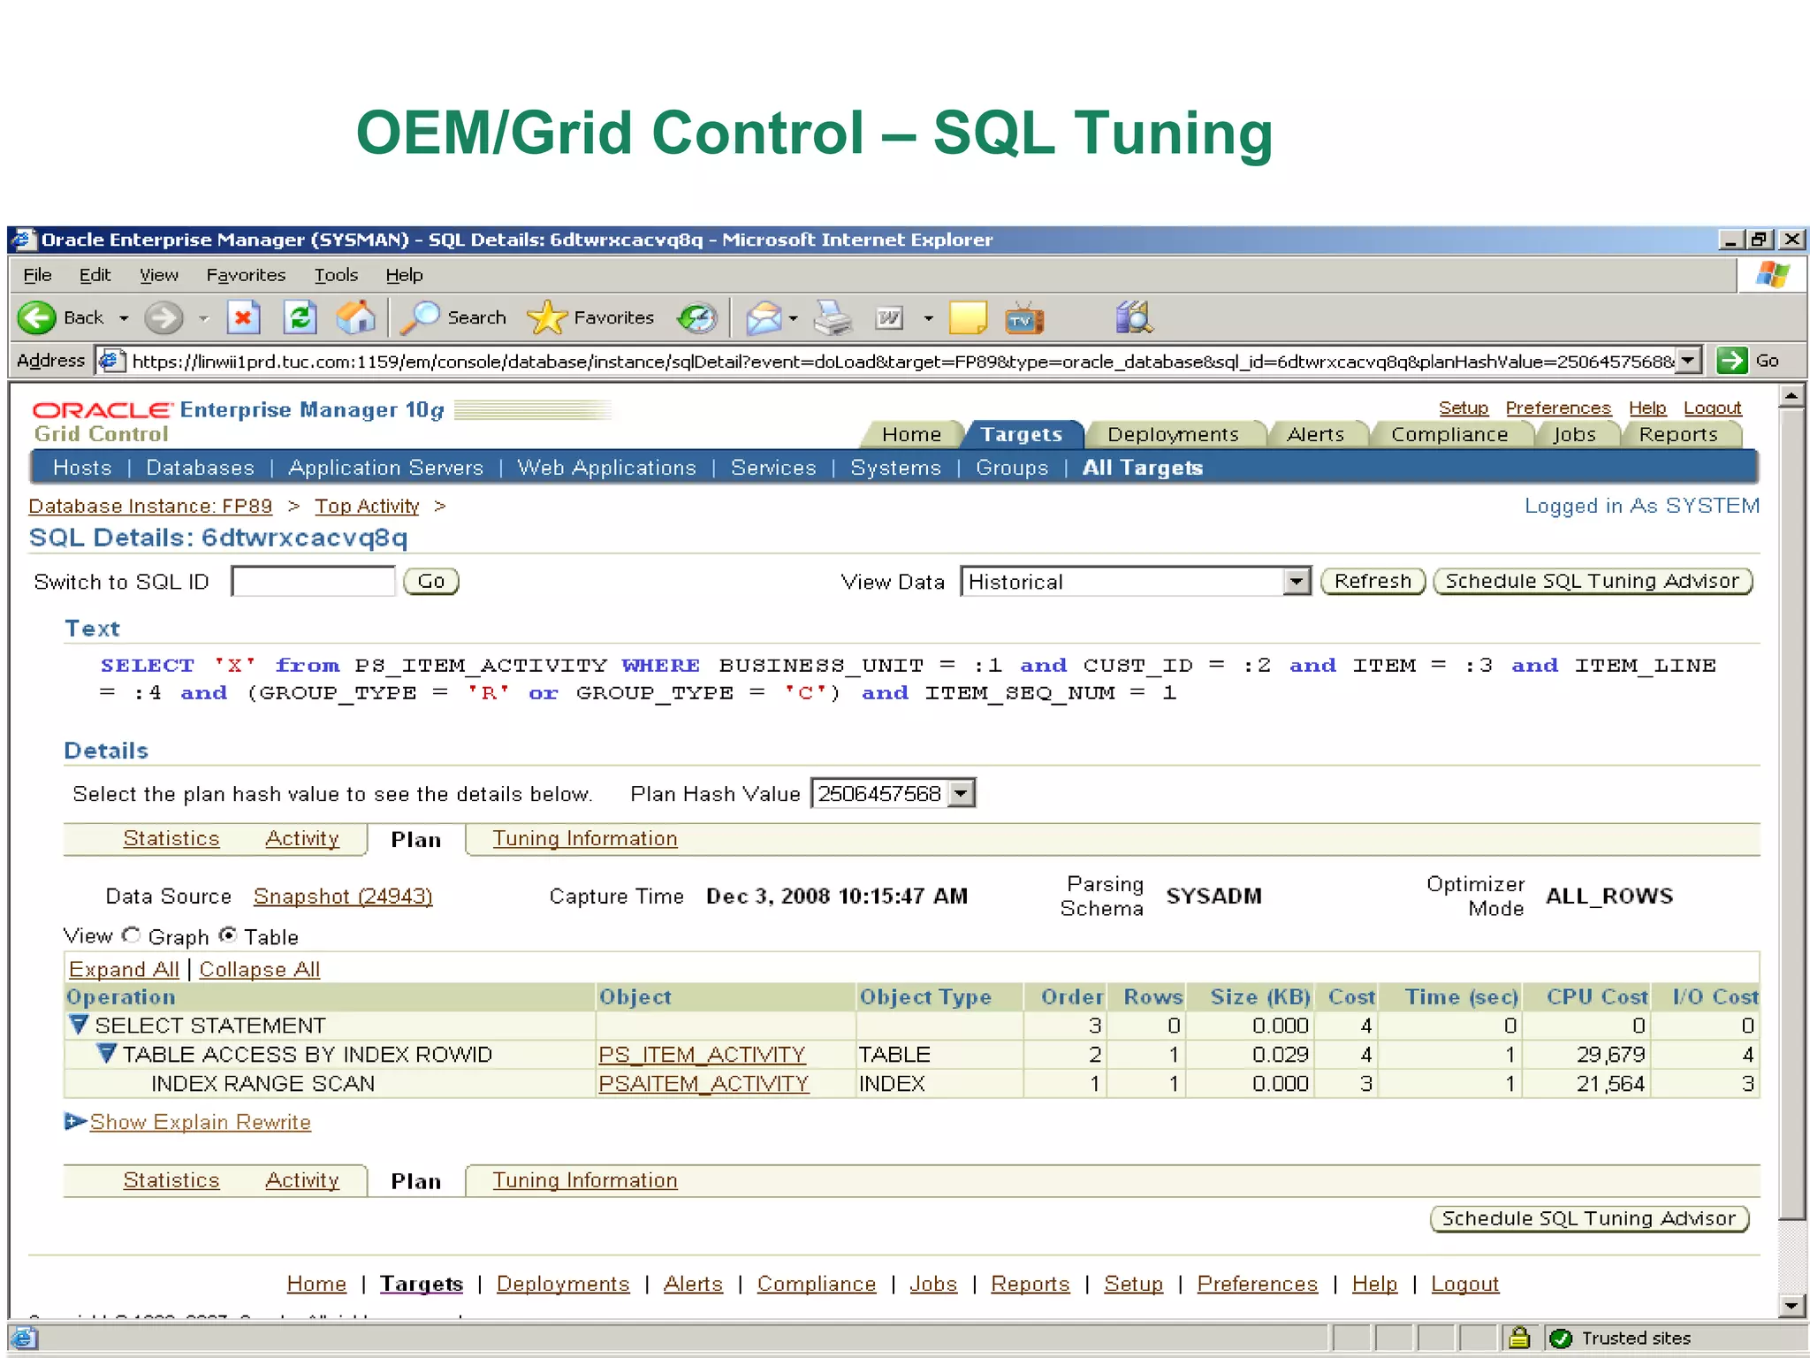Open the lower Activity tab
1810x1358 pixels.
pos(302,1180)
